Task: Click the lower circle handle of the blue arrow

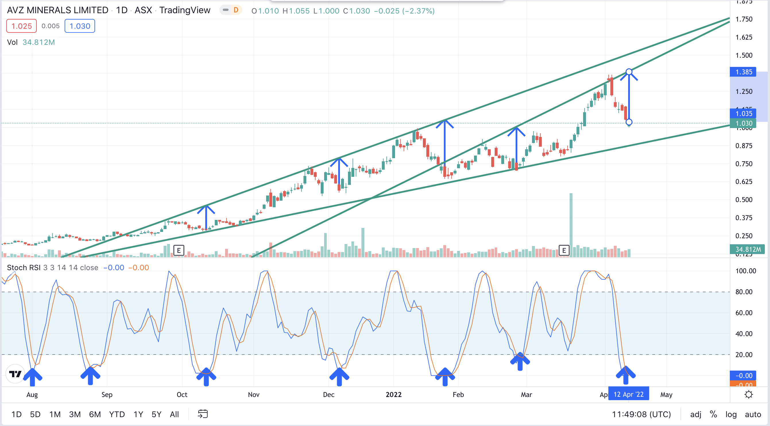Action: 629,122
